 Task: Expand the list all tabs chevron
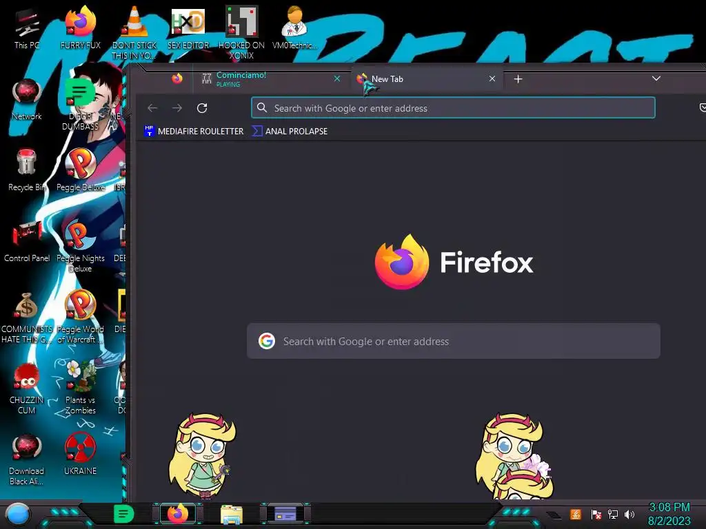tap(656, 79)
